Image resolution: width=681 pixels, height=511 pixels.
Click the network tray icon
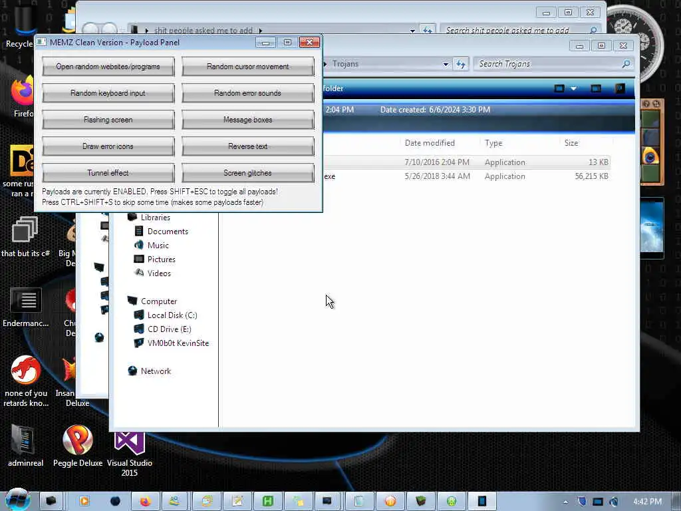(598, 502)
